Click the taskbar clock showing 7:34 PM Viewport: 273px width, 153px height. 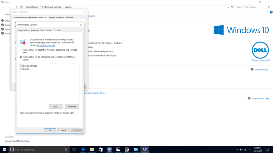point(258,150)
